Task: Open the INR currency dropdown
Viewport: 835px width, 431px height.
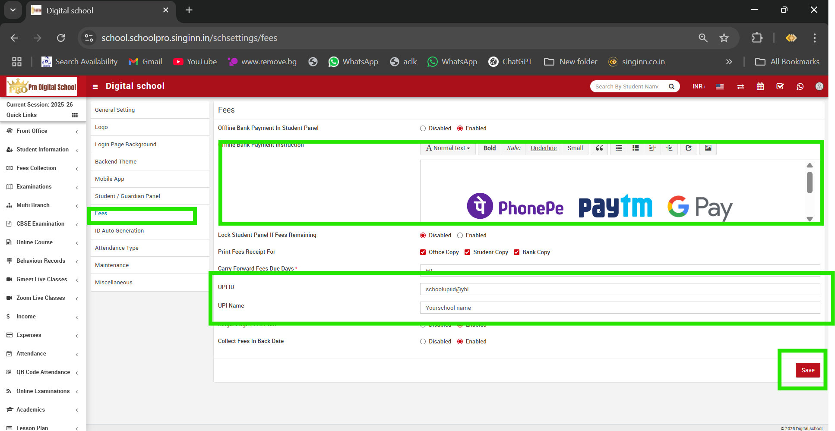Action: click(x=698, y=87)
